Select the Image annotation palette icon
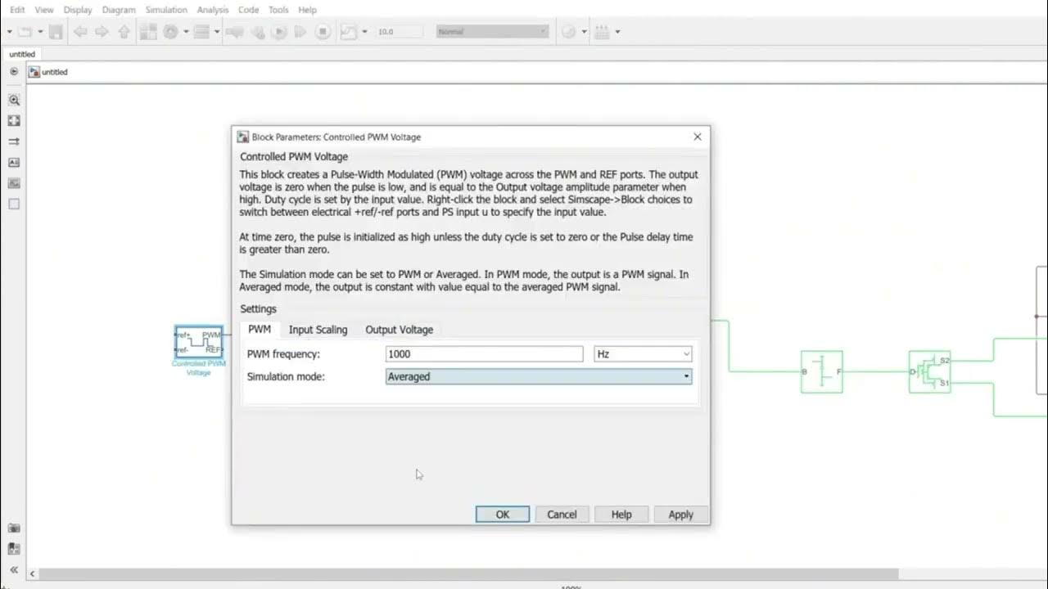 click(x=14, y=182)
